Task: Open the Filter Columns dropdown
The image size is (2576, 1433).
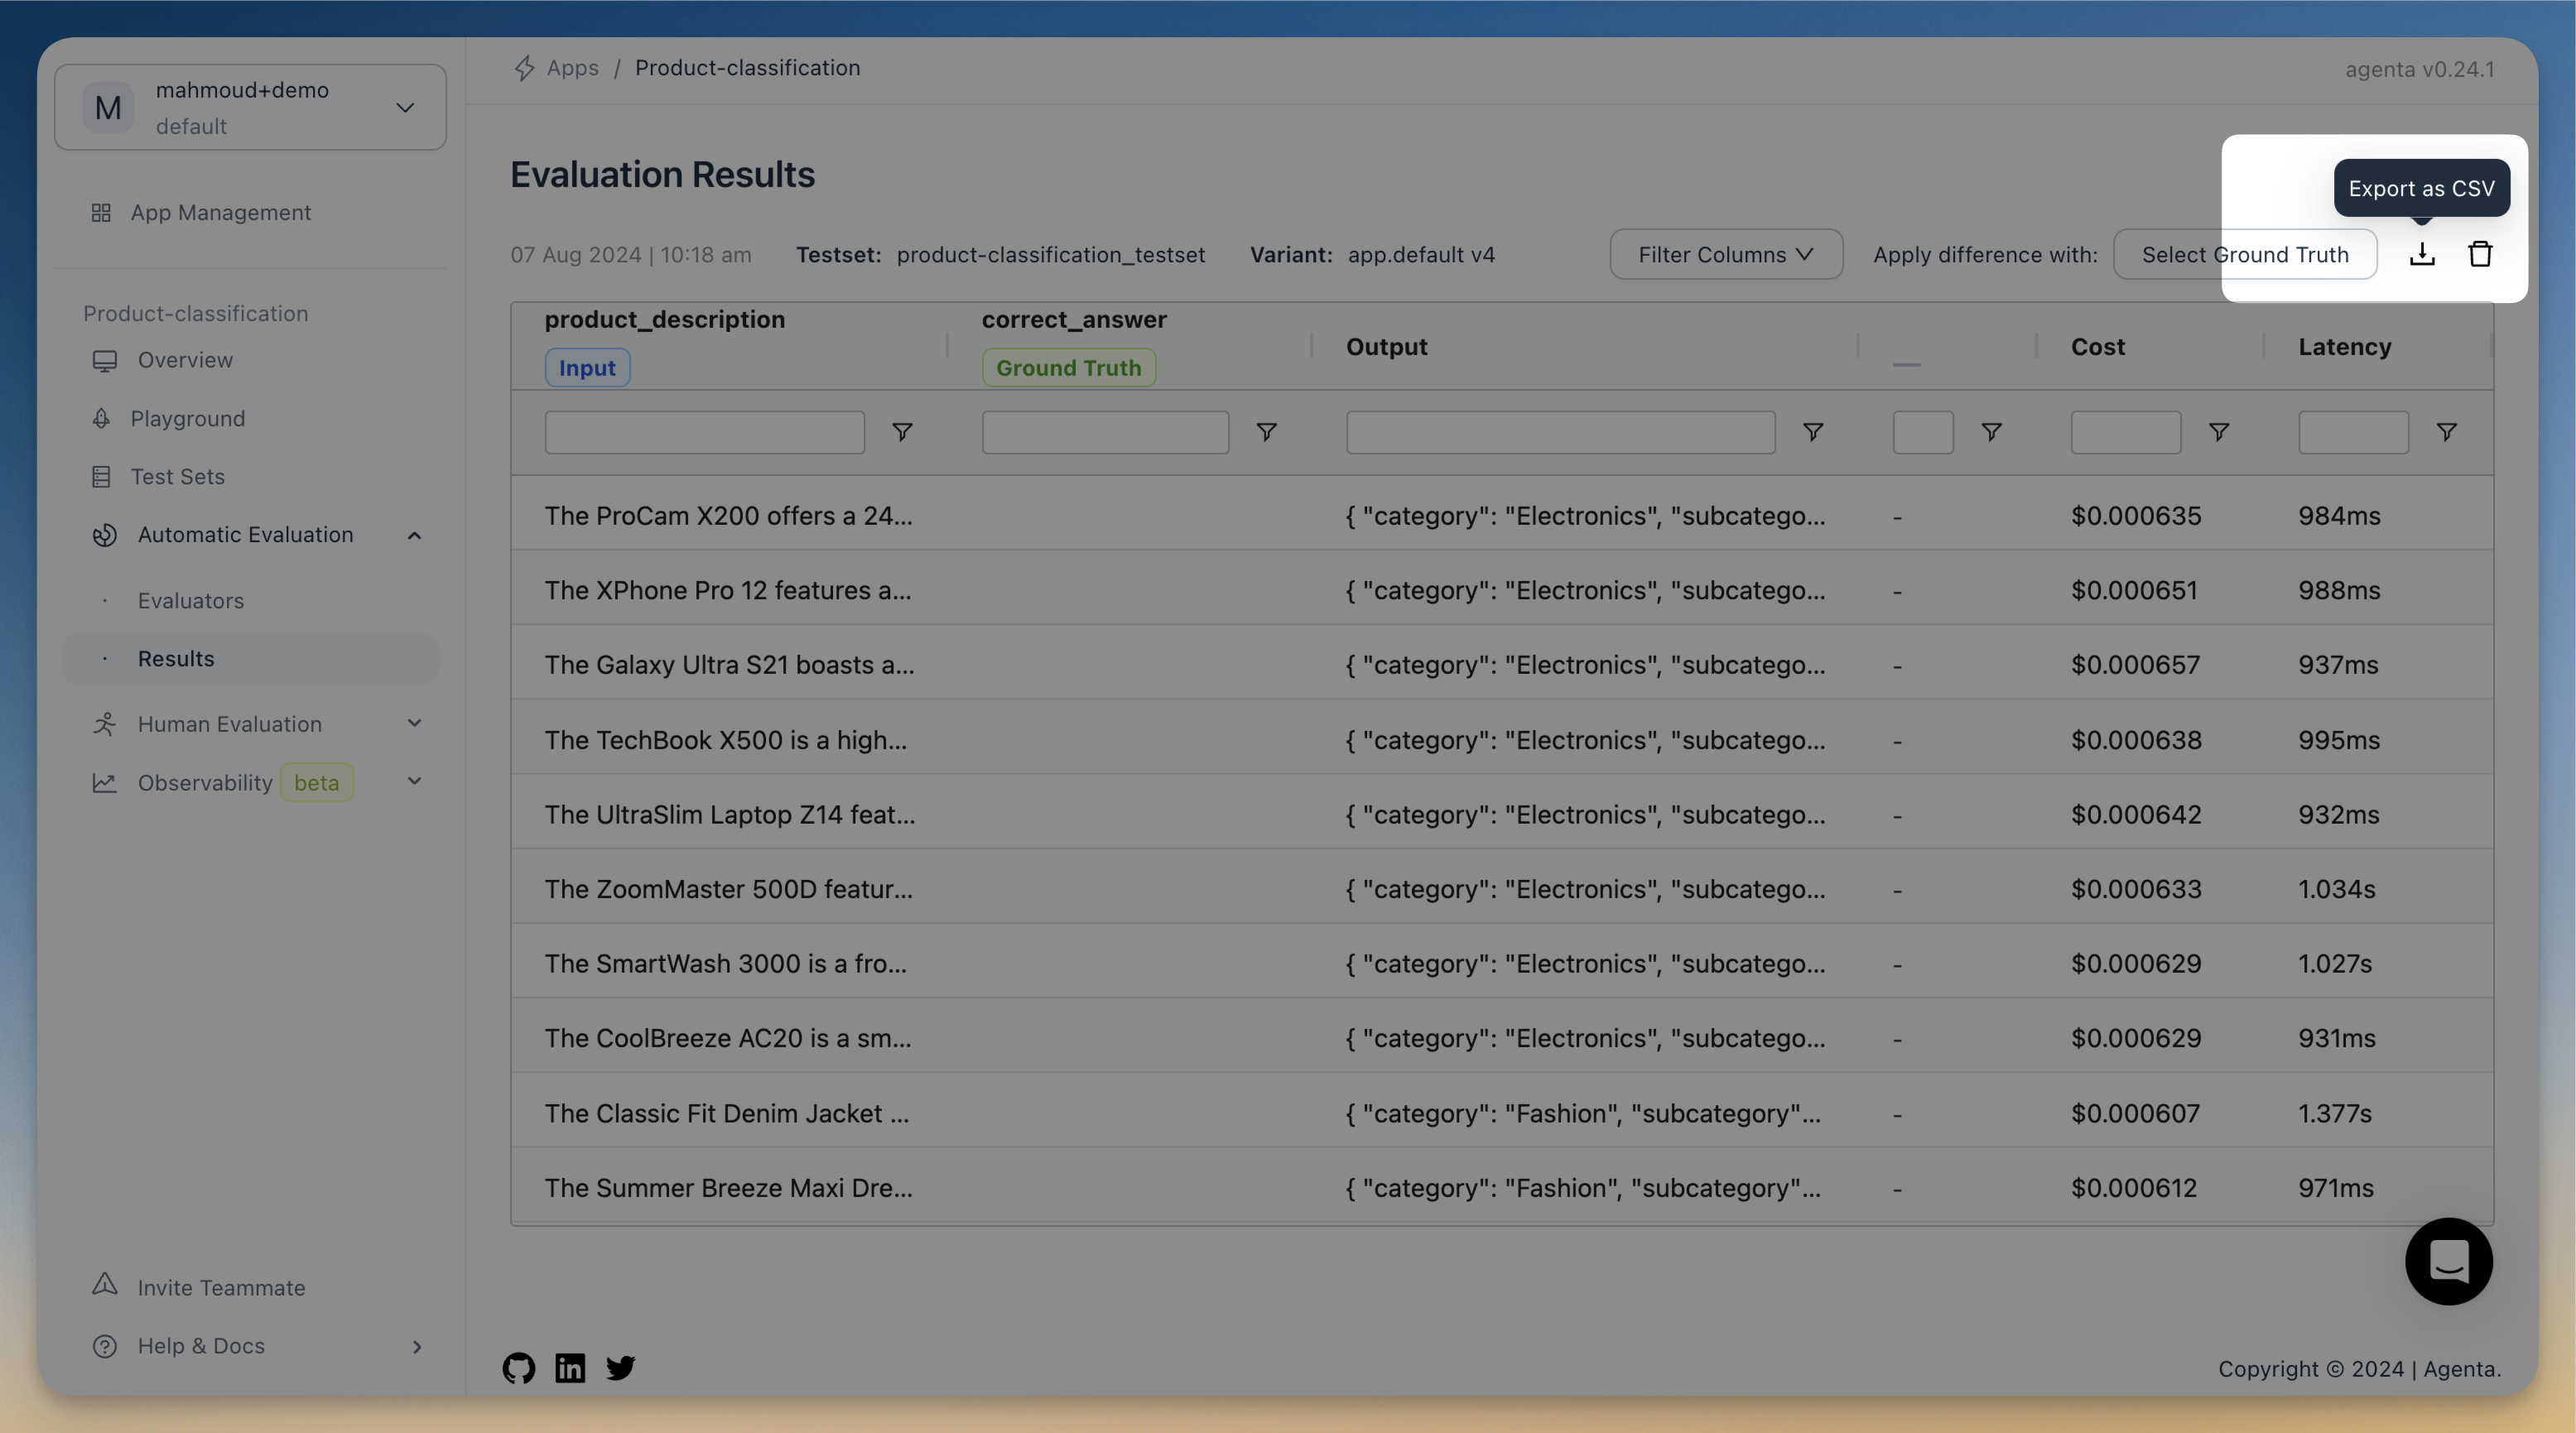Action: click(1726, 254)
